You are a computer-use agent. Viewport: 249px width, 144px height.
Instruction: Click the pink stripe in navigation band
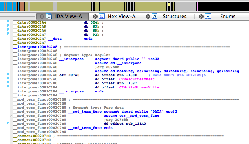coord(197,7)
